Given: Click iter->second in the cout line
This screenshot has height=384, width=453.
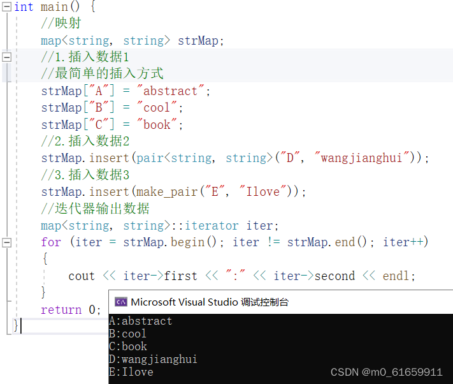Looking at the screenshot, I should pyautogui.click(x=314, y=276).
